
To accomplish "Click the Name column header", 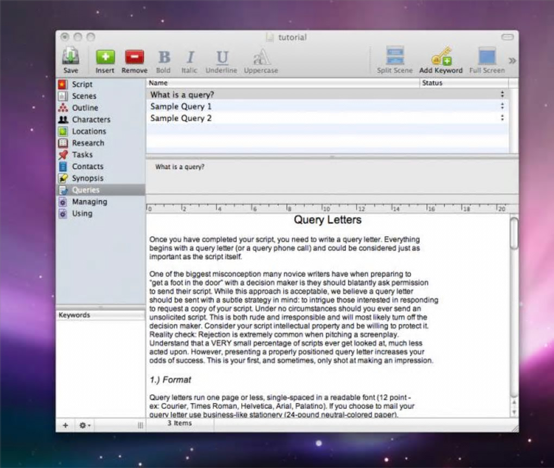I will 282,83.
